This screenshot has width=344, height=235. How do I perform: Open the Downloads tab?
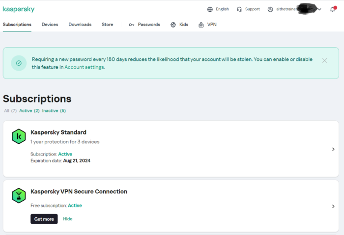coord(80,25)
